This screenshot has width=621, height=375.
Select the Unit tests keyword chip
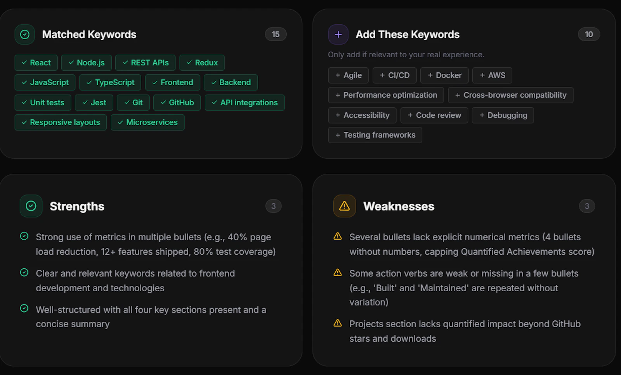point(43,103)
